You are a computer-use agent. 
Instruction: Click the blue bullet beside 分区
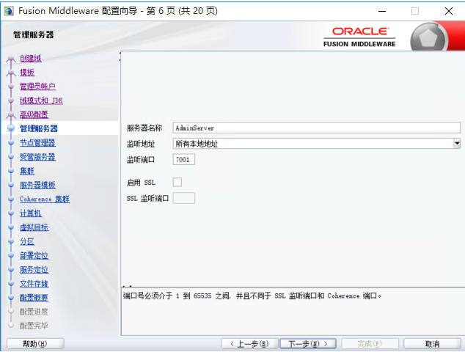point(11,241)
